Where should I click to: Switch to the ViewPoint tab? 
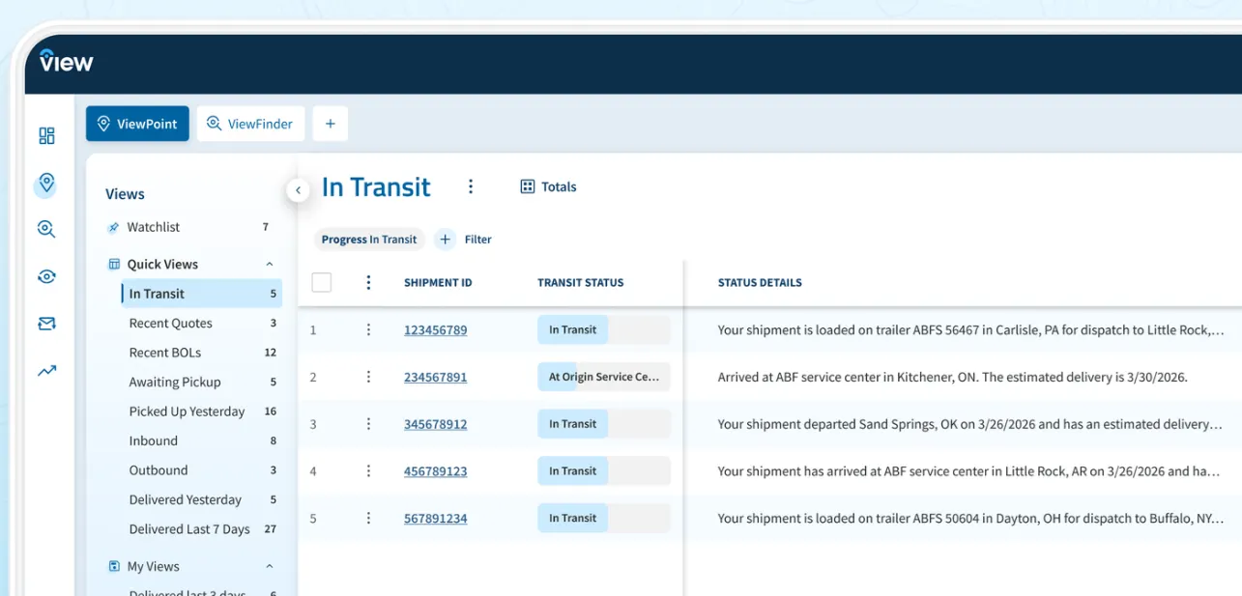(x=137, y=124)
